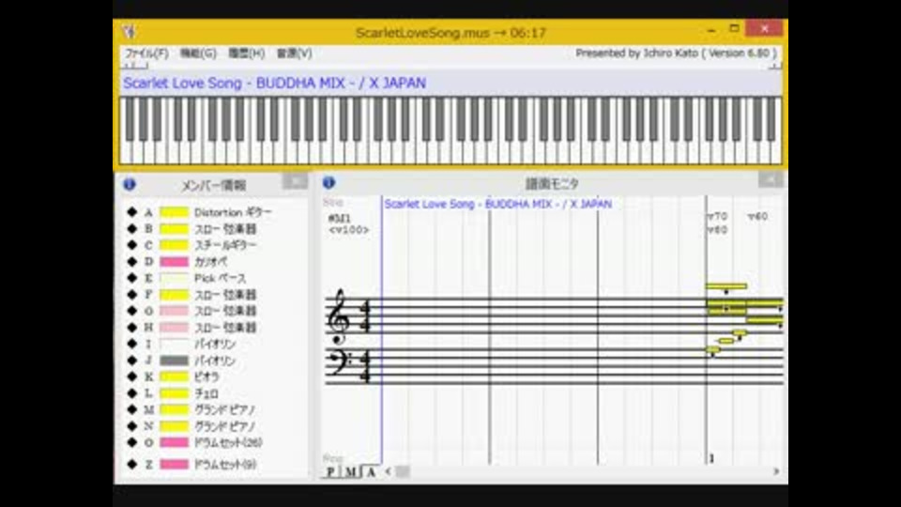Click the <v100> value in the score

point(349,229)
